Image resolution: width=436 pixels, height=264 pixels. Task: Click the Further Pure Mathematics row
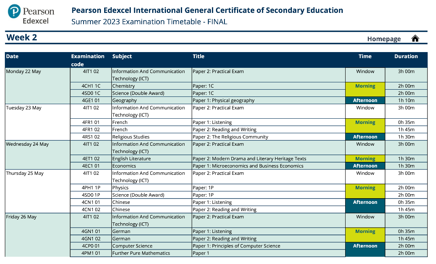[x=249, y=253]
